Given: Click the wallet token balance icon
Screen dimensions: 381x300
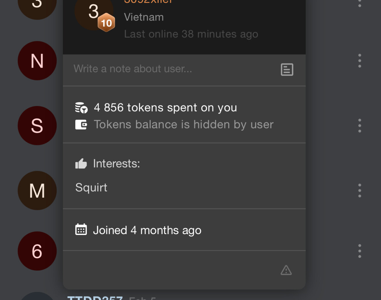Looking at the screenshot, I should tap(81, 125).
